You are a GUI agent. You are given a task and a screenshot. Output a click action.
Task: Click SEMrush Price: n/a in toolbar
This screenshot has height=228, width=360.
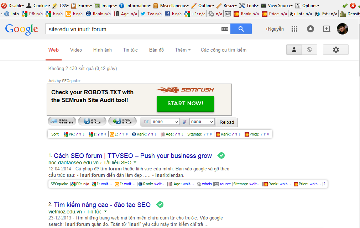tap(275, 14)
